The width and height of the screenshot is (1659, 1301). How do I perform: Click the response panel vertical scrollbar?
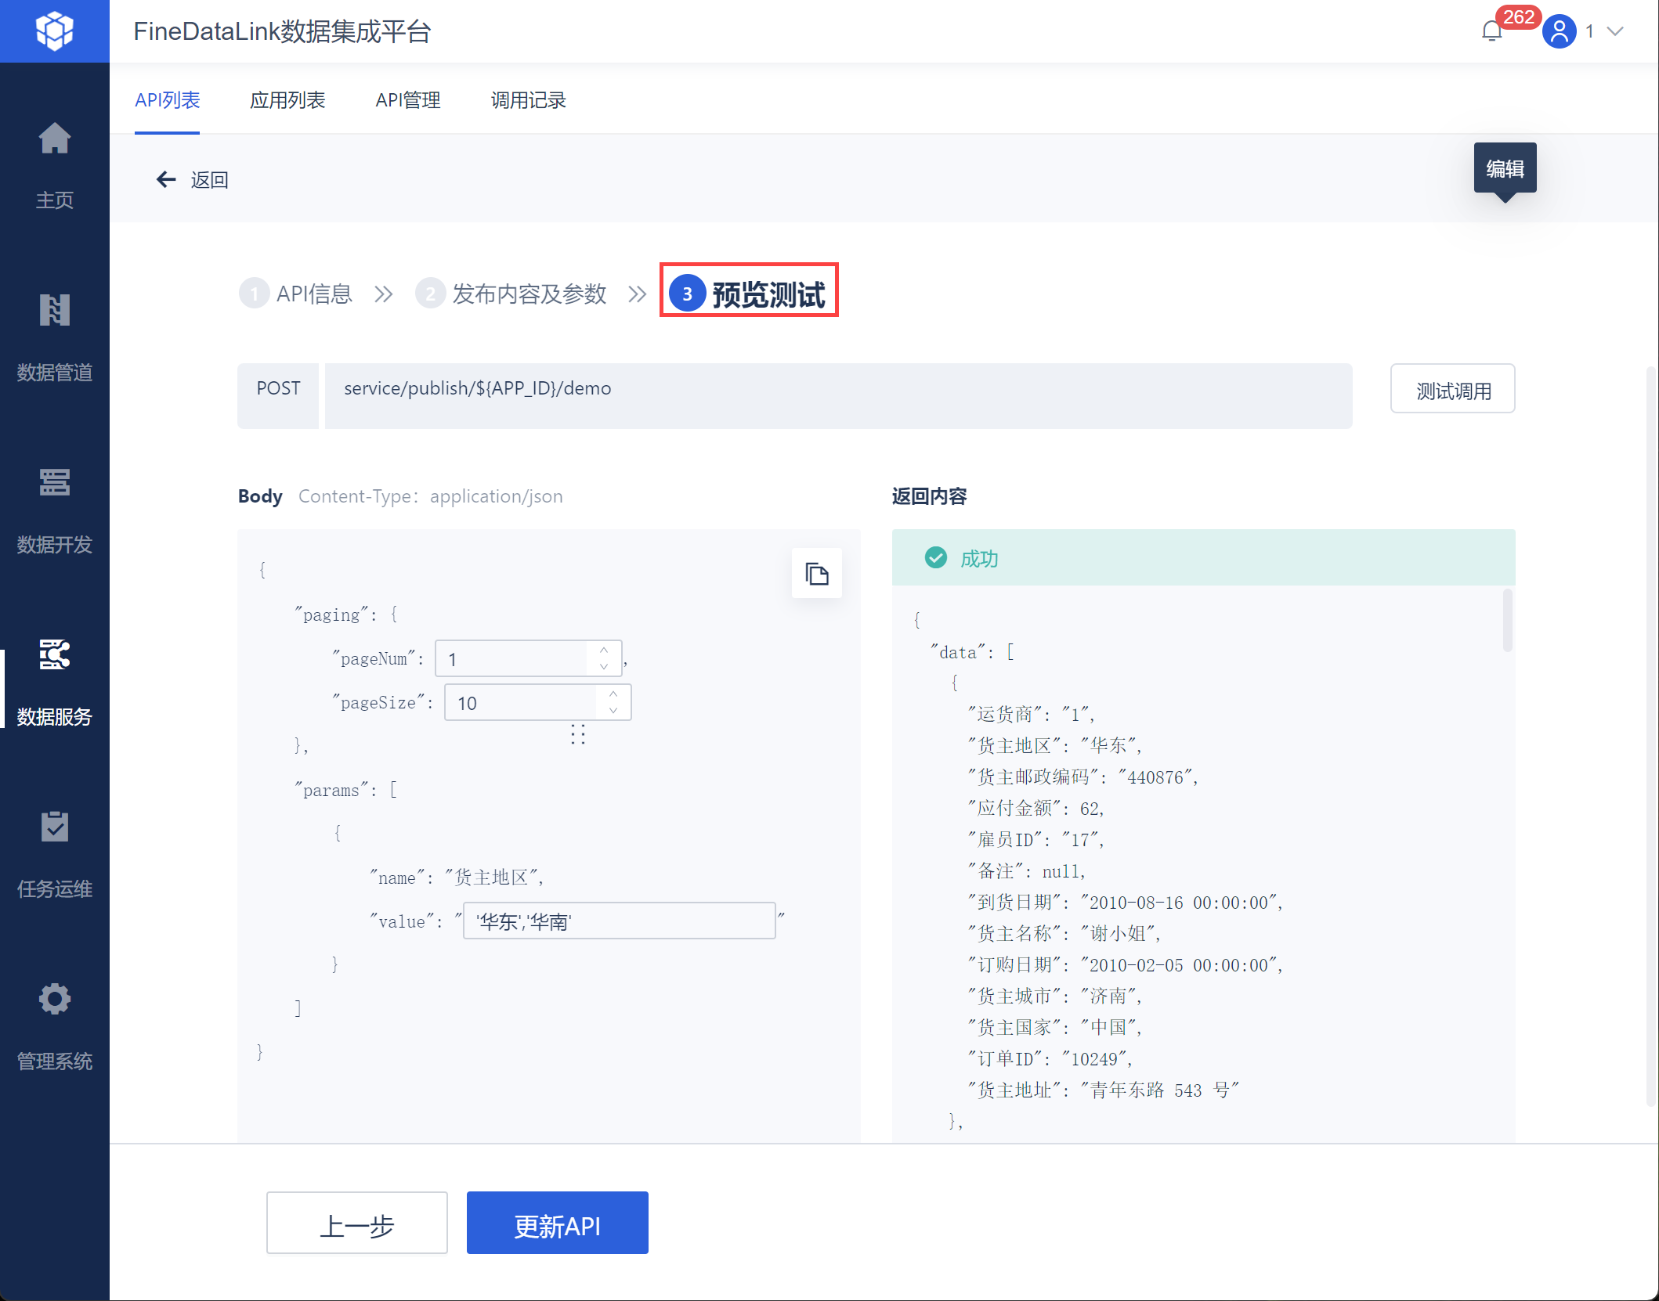(x=1507, y=621)
